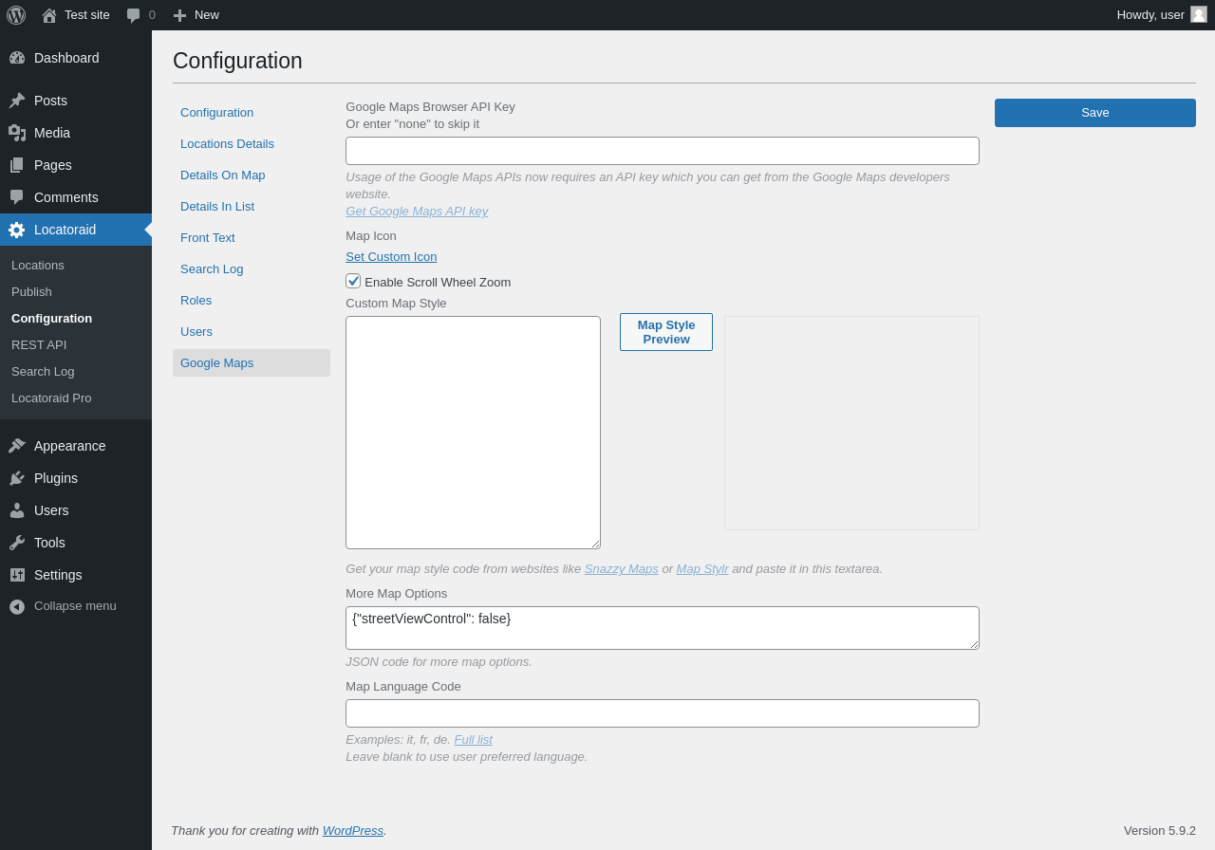This screenshot has width=1215, height=850.
Task: Click the Collapse menu arrow icon
Action: coord(17,606)
